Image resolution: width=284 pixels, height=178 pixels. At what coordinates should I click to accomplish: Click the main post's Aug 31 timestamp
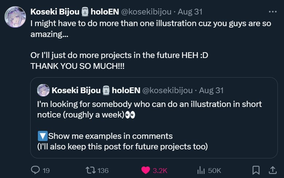(x=190, y=12)
